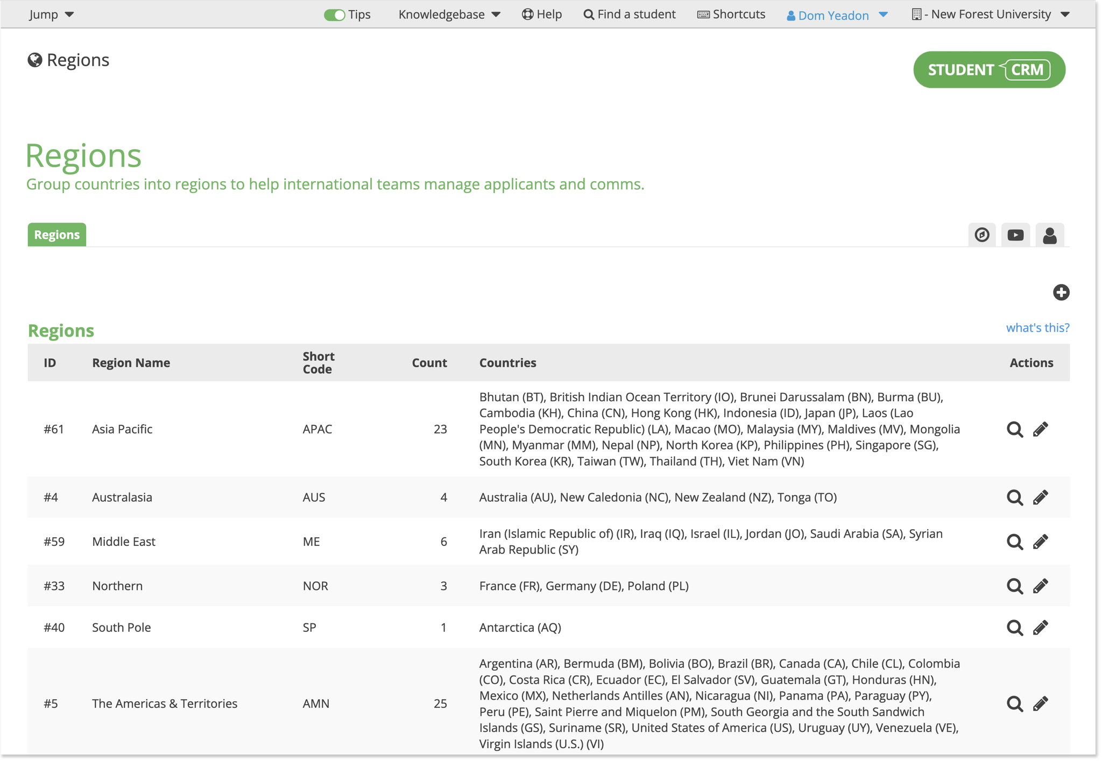This screenshot has width=1102, height=761.
Task: Click the Northern region name
Action: 117,586
